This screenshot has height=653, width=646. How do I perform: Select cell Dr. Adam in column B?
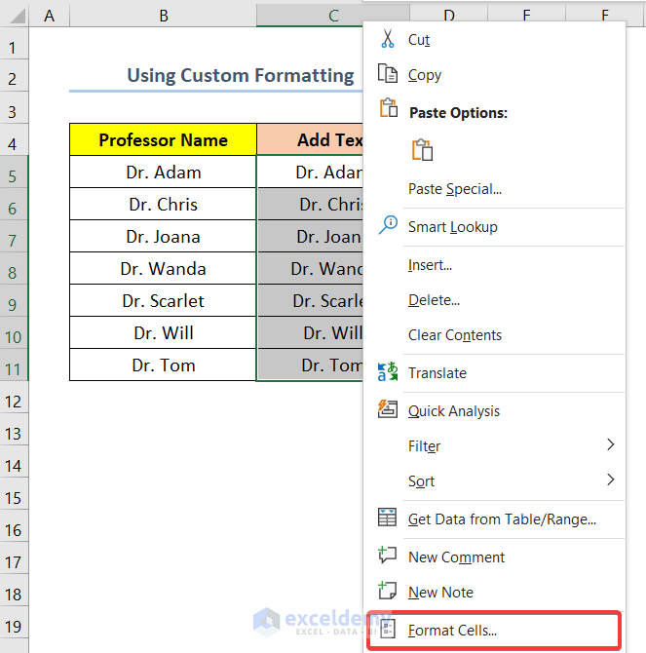[x=163, y=172]
